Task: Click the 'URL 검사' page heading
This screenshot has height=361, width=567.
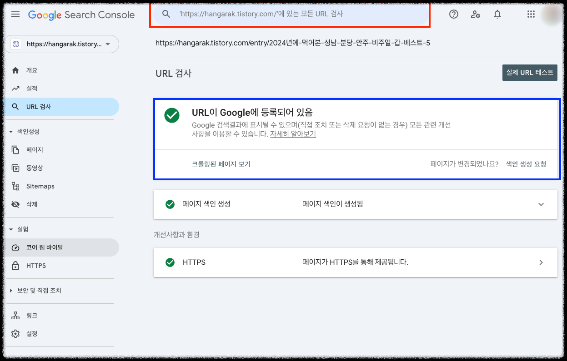Action: click(174, 73)
